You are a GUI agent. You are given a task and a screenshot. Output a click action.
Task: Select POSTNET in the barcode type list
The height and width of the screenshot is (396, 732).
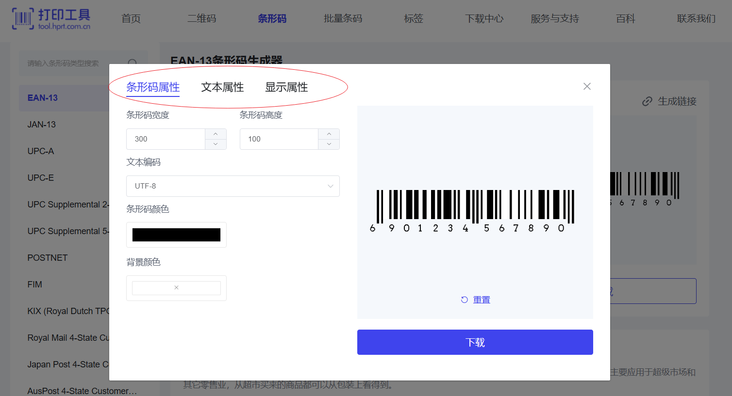tap(48, 258)
